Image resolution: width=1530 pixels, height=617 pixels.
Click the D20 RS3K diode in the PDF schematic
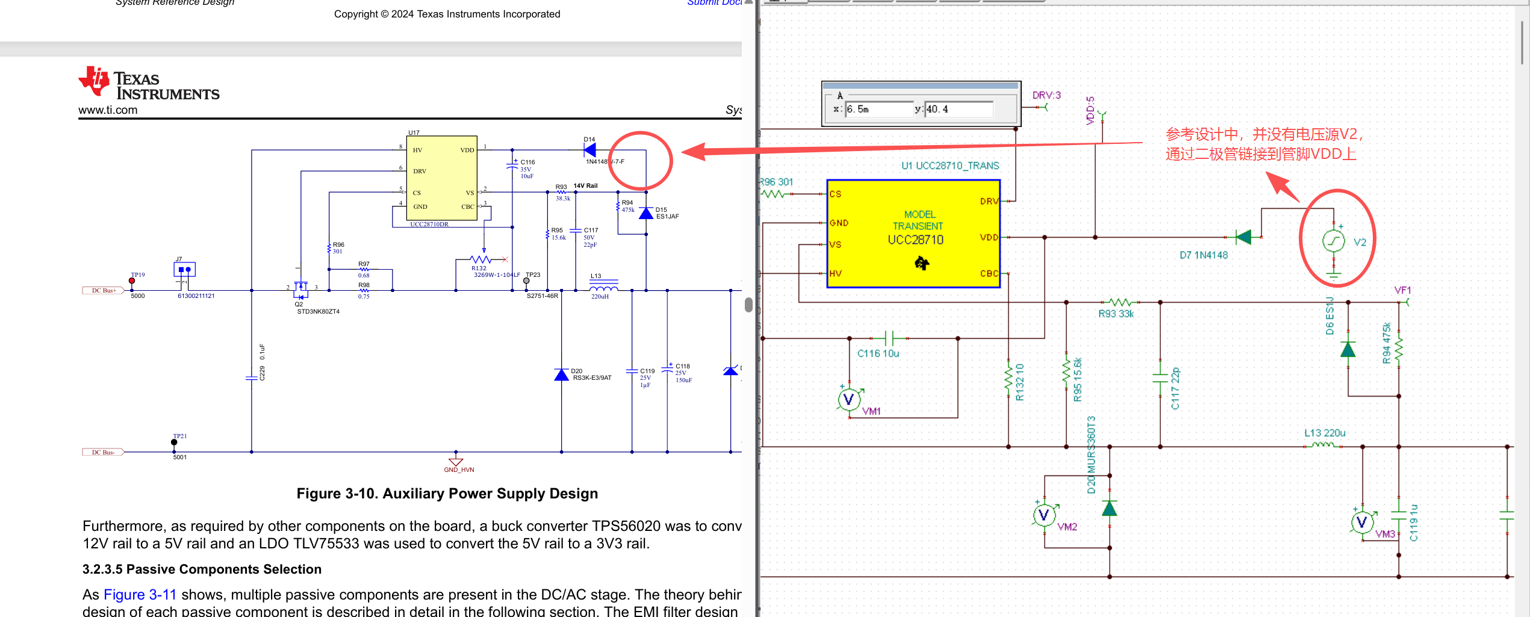point(561,375)
